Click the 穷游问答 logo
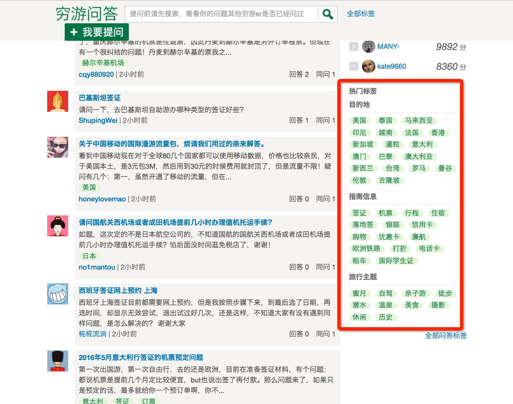The image size is (513, 404). (87, 14)
